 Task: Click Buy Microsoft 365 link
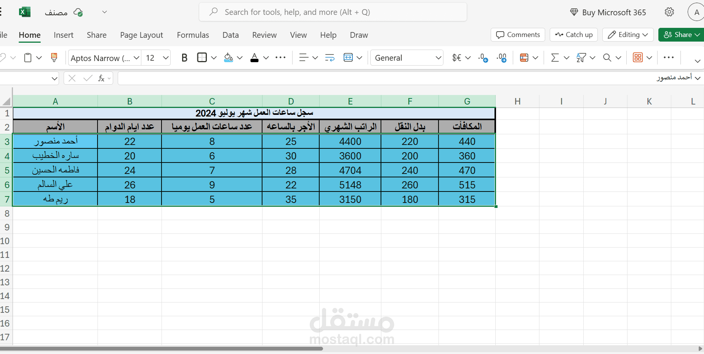(608, 13)
